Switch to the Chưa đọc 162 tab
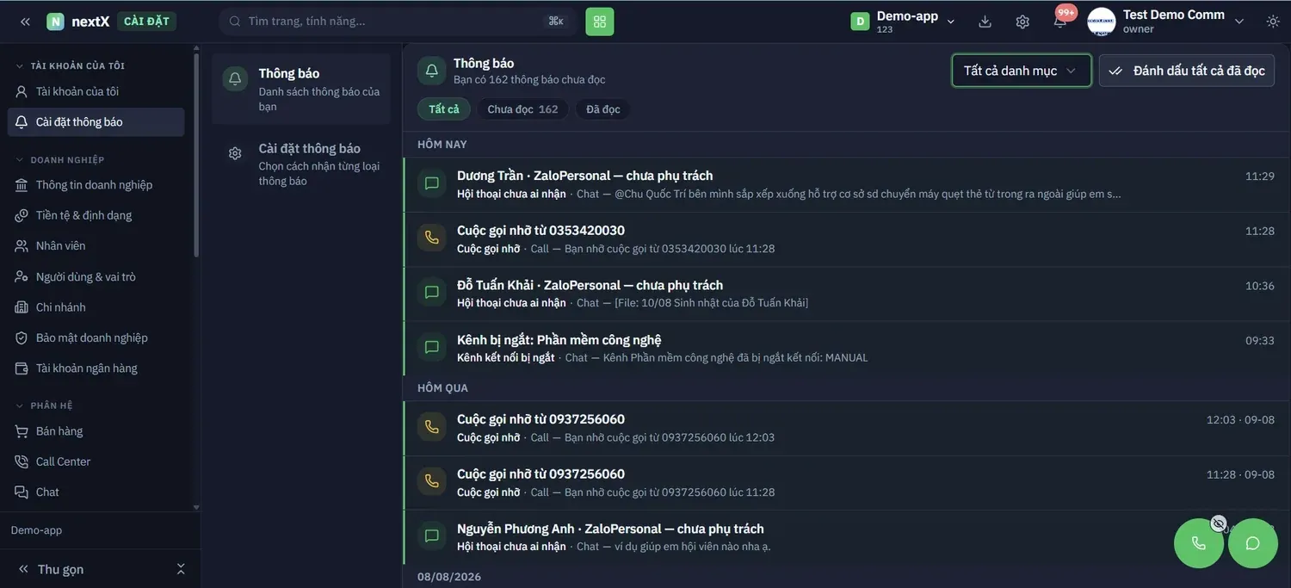This screenshot has height=588, width=1291. [522, 109]
